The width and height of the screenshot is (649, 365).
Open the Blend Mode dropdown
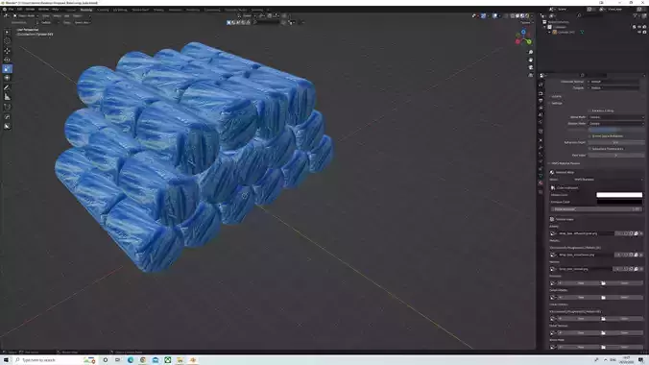616,117
